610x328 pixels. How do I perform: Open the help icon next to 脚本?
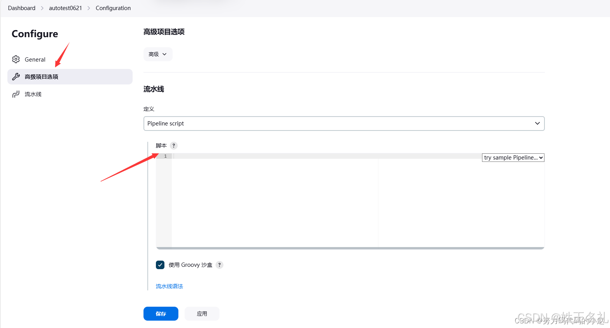pyautogui.click(x=174, y=146)
